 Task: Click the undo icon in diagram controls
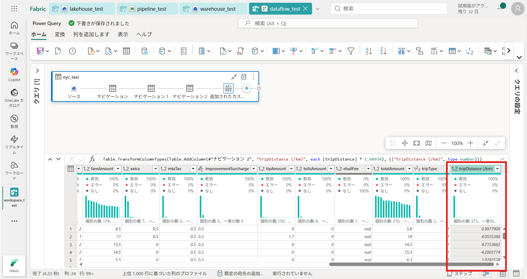coord(393,143)
